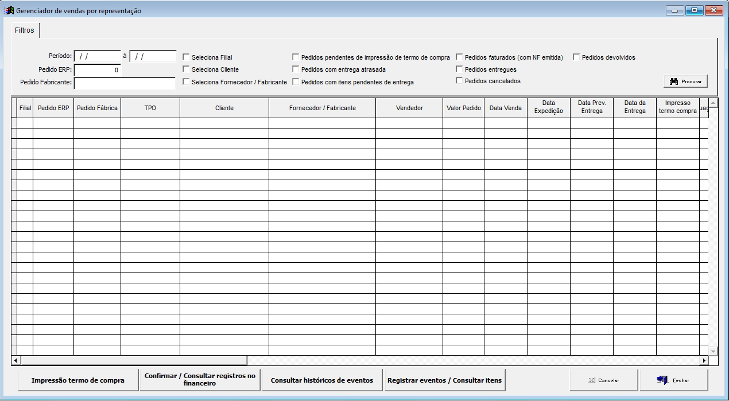Enable the Pedidos cancelados checkbox
Screen dimensions: 729x401
tap(459, 81)
